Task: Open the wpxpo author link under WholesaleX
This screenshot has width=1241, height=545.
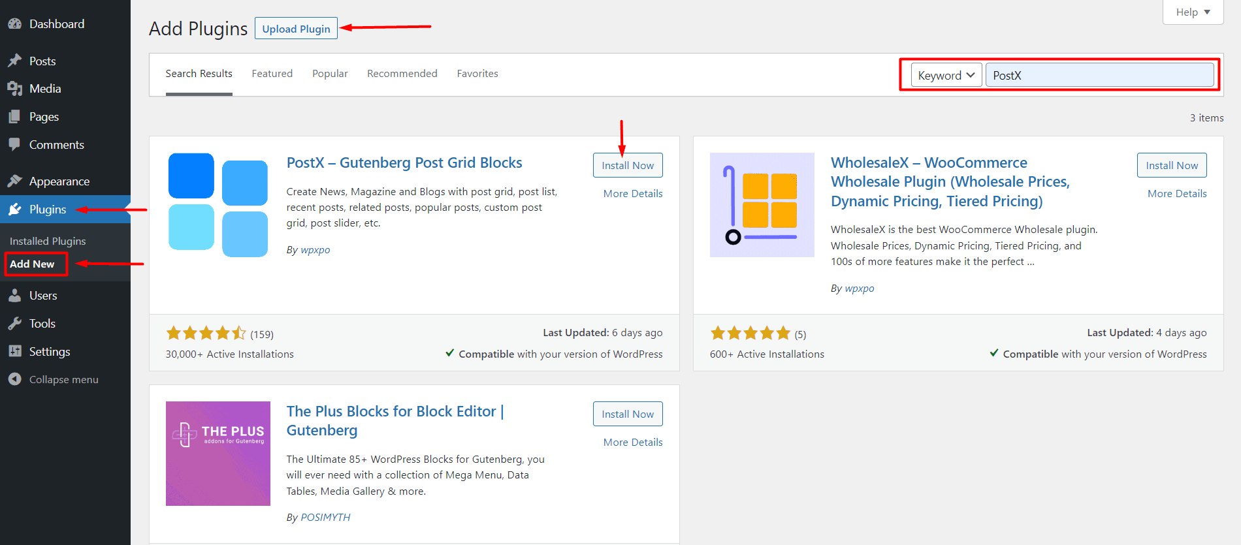Action: point(860,288)
